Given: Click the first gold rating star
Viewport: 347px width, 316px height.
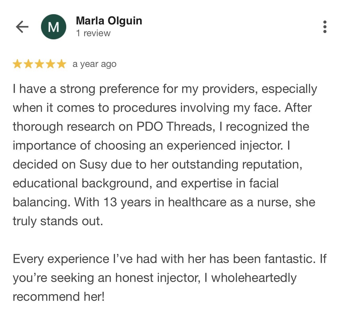Looking at the screenshot, I should tap(17, 64).
